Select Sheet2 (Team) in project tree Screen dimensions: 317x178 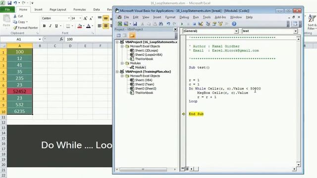coord(145,85)
